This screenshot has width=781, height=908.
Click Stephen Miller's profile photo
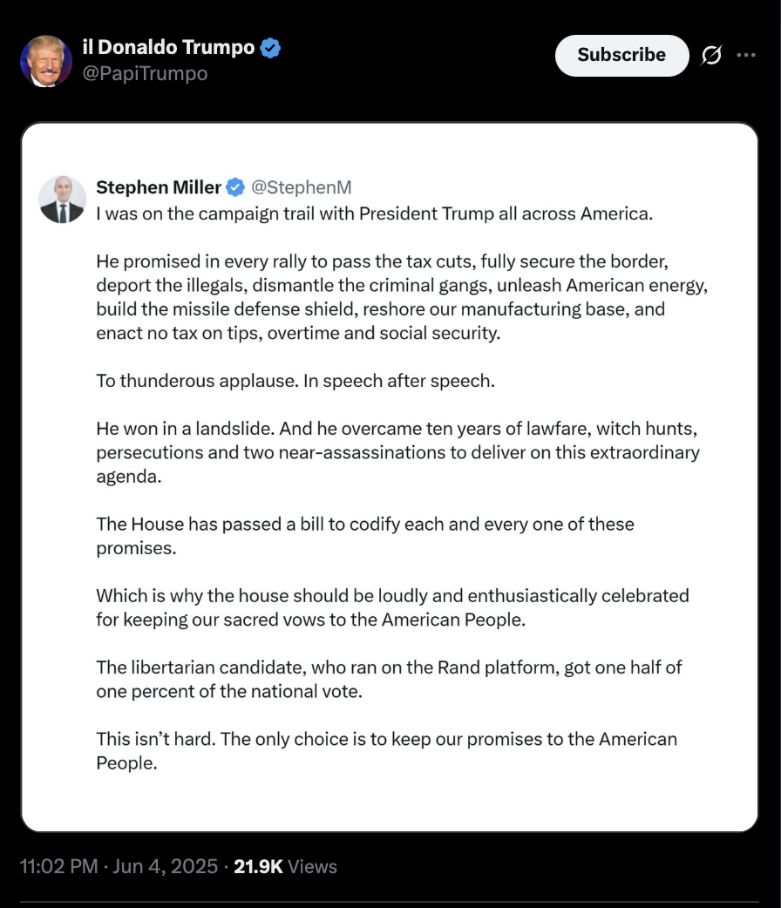(x=63, y=200)
